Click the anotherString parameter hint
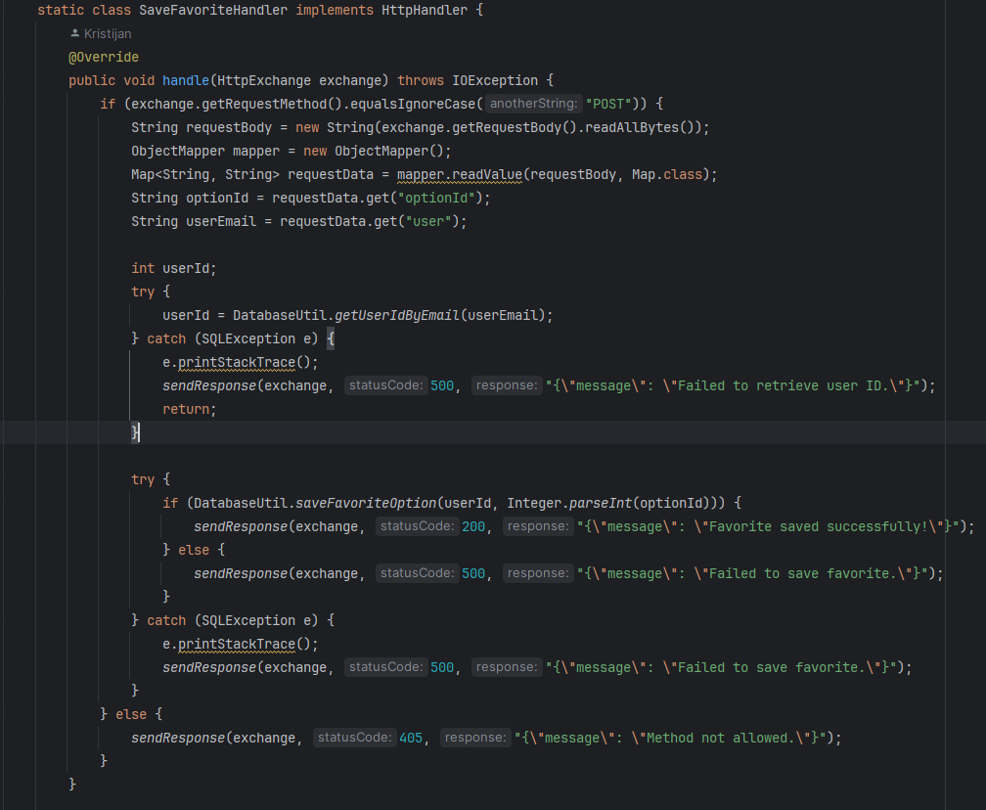 pos(533,104)
